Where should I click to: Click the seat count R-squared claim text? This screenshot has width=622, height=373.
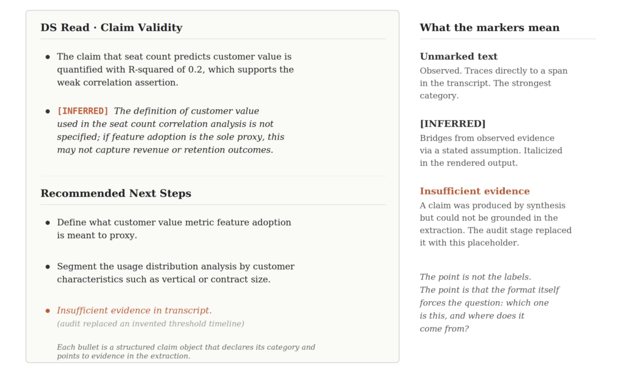point(176,69)
